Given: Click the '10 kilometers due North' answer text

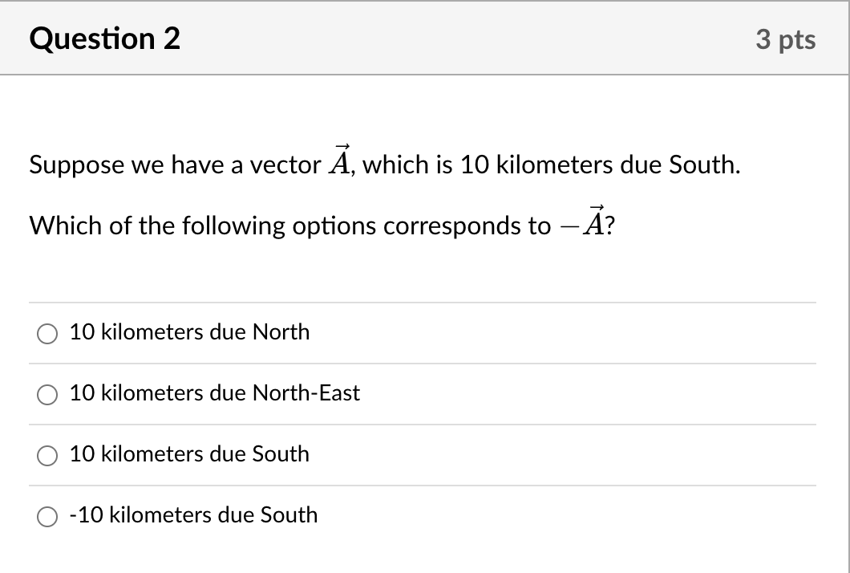Looking at the screenshot, I should pyautogui.click(x=189, y=331).
